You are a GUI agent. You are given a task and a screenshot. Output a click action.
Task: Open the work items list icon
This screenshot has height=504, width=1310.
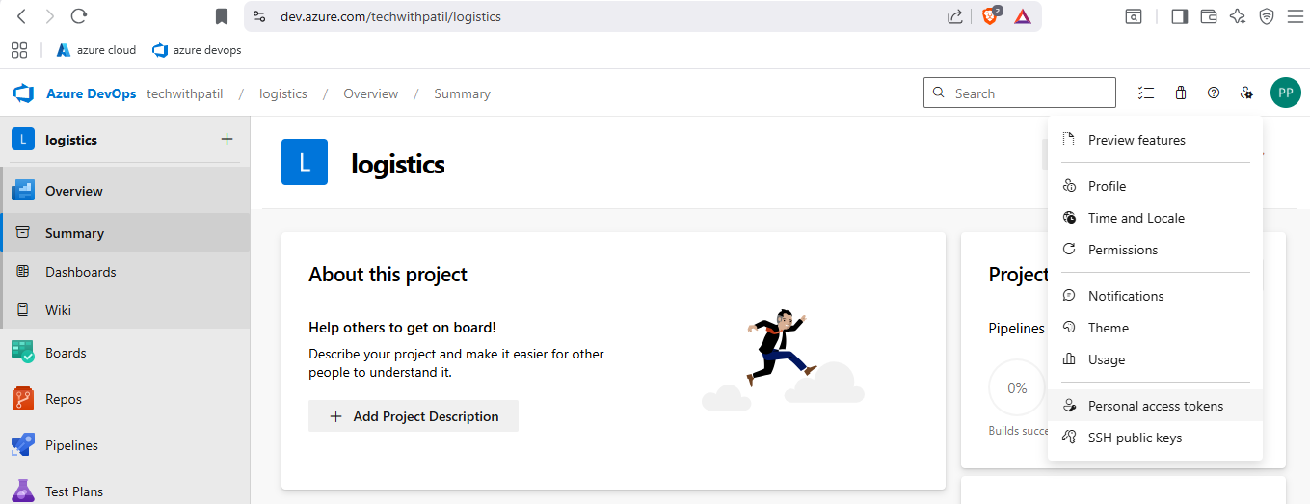coord(1146,93)
